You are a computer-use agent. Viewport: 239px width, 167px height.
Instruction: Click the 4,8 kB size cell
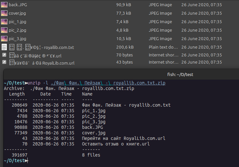point(122,30)
